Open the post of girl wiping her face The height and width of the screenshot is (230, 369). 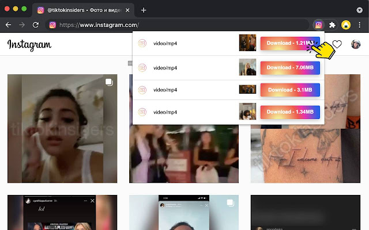(62, 129)
